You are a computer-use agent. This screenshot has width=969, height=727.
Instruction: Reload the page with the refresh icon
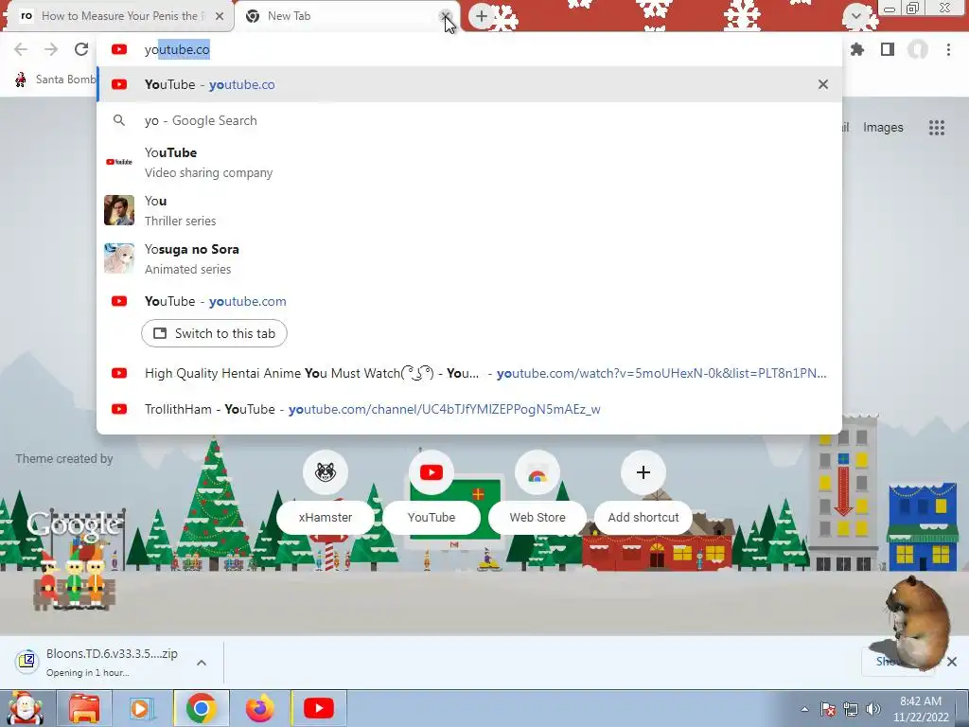[81, 49]
